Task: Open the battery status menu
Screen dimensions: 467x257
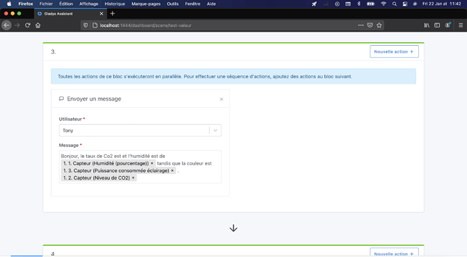Action: 371,4
